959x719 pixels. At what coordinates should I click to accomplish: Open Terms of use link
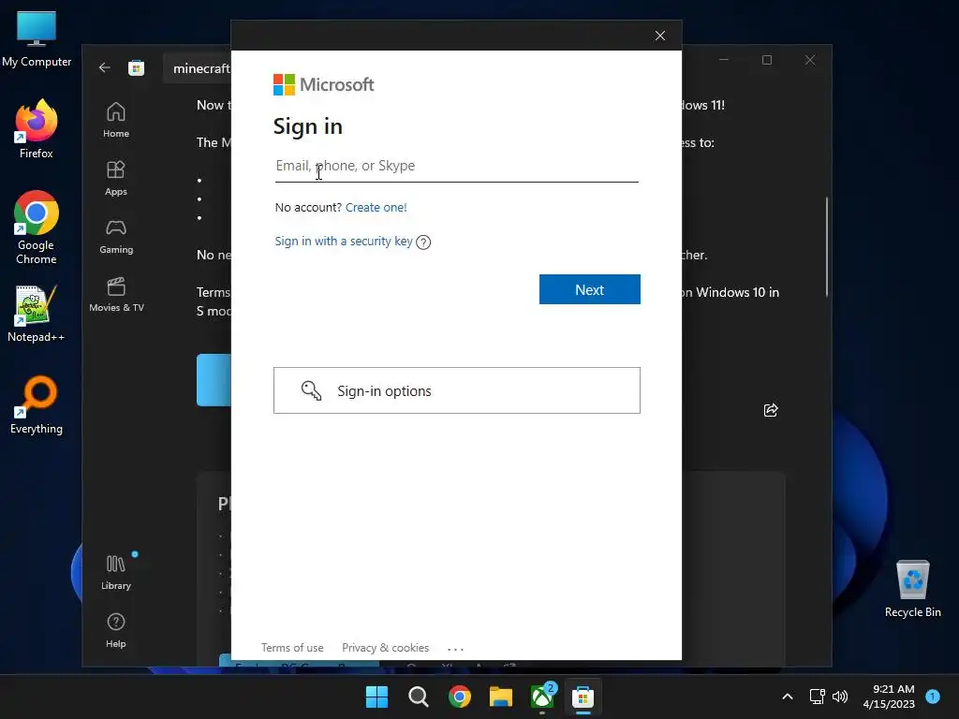click(292, 648)
